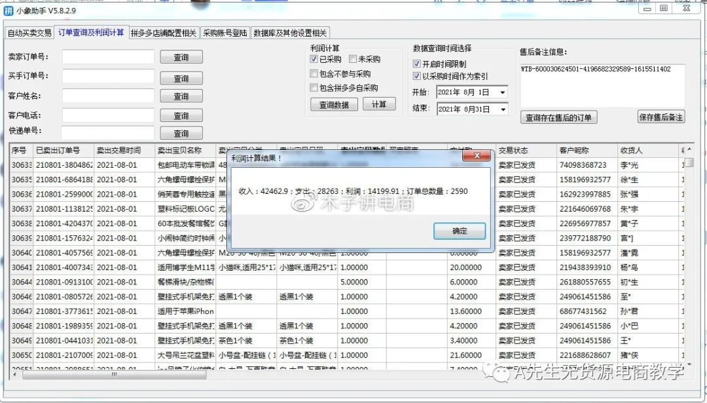Switch to the 自动买卖交易 tab
Screen dimensions: 707x403
(x=29, y=33)
